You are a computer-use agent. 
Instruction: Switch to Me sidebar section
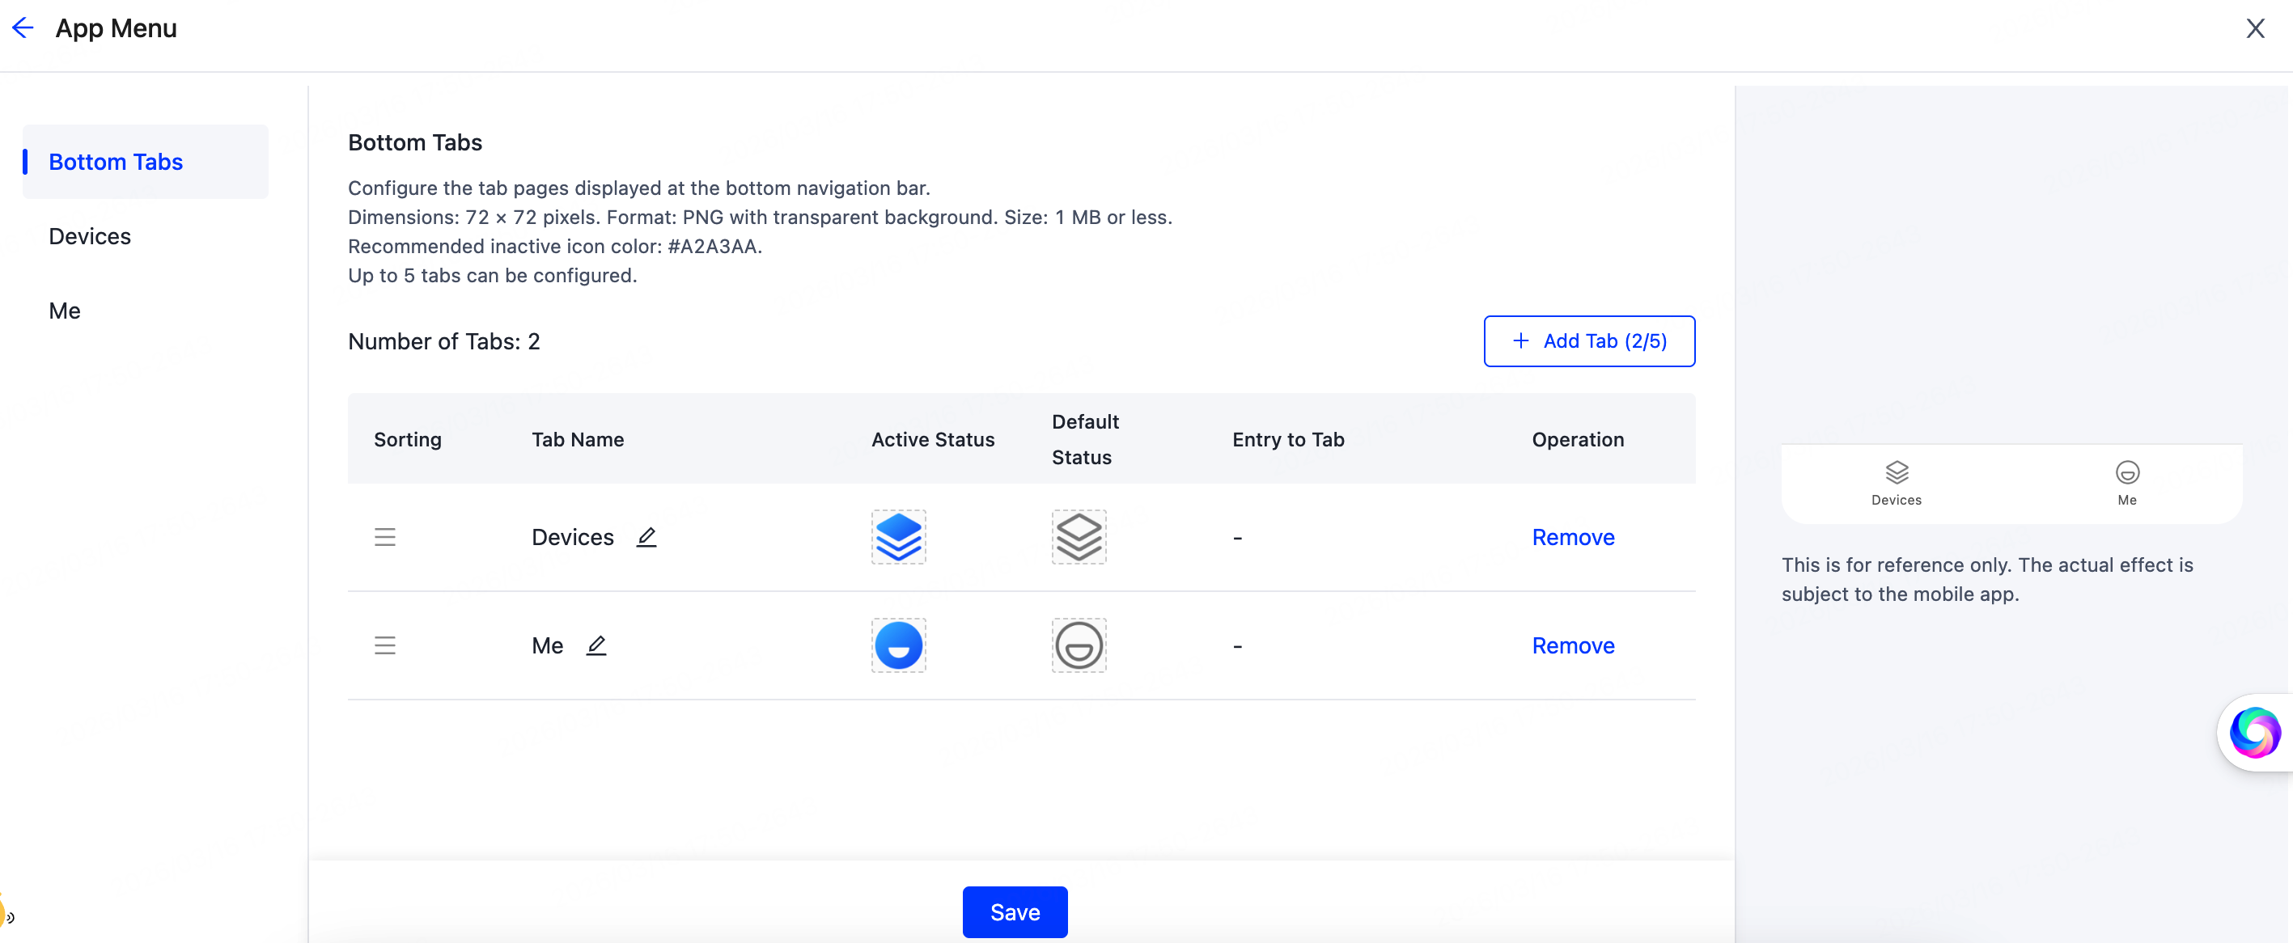tap(65, 311)
